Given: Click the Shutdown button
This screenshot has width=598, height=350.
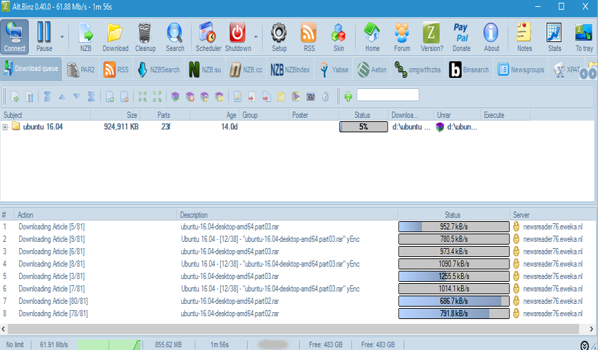Looking at the screenshot, I should pos(238,37).
